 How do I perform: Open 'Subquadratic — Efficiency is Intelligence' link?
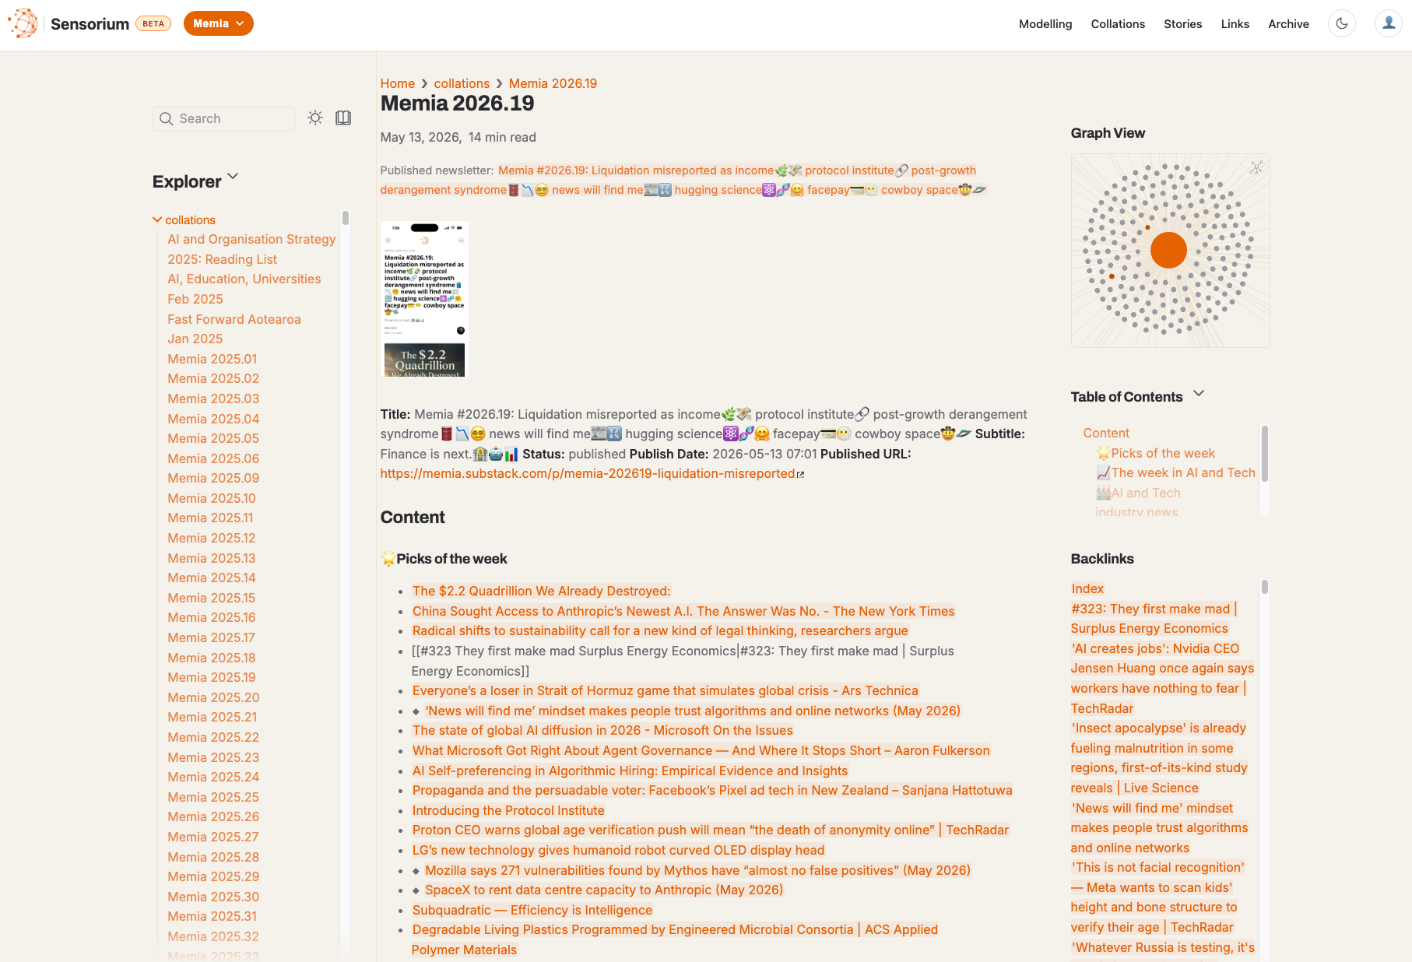pos(532,910)
